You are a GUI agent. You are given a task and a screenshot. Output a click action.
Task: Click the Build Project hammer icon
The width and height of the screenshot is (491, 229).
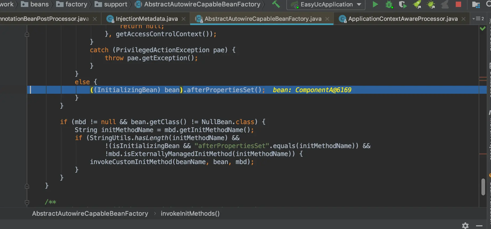click(276, 4)
